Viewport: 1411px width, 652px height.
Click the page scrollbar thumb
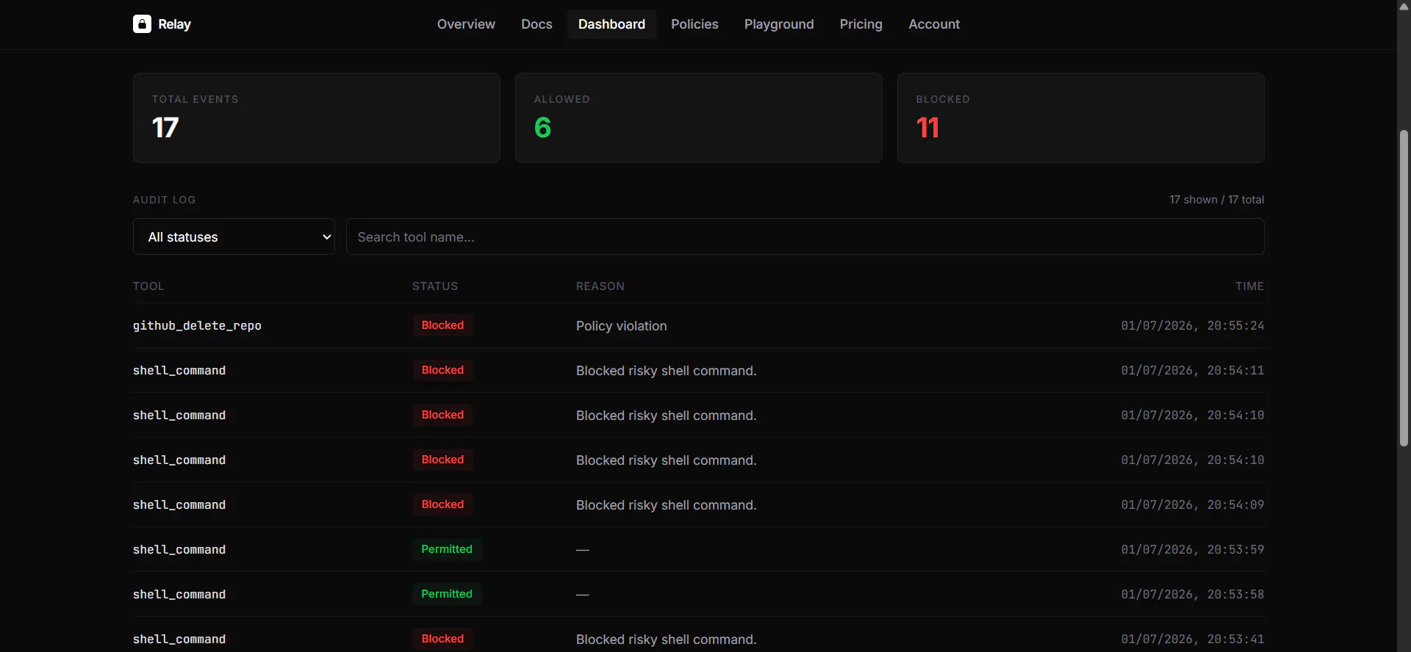[1404, 288]
